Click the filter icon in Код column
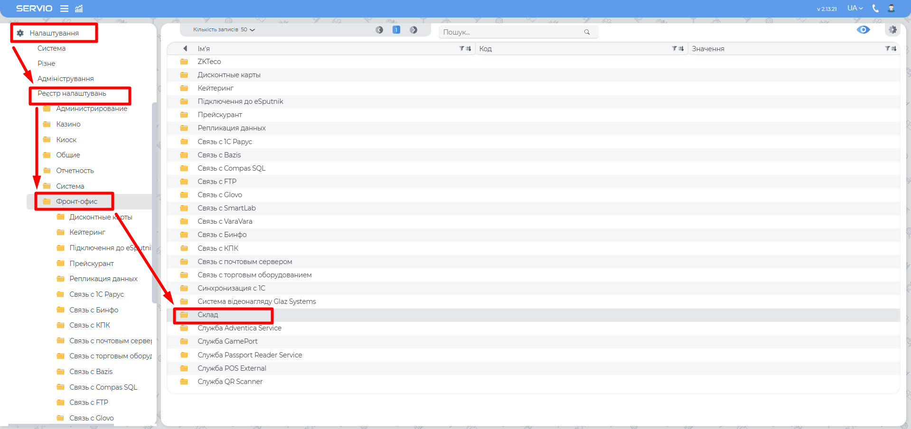 coord(674,48)
